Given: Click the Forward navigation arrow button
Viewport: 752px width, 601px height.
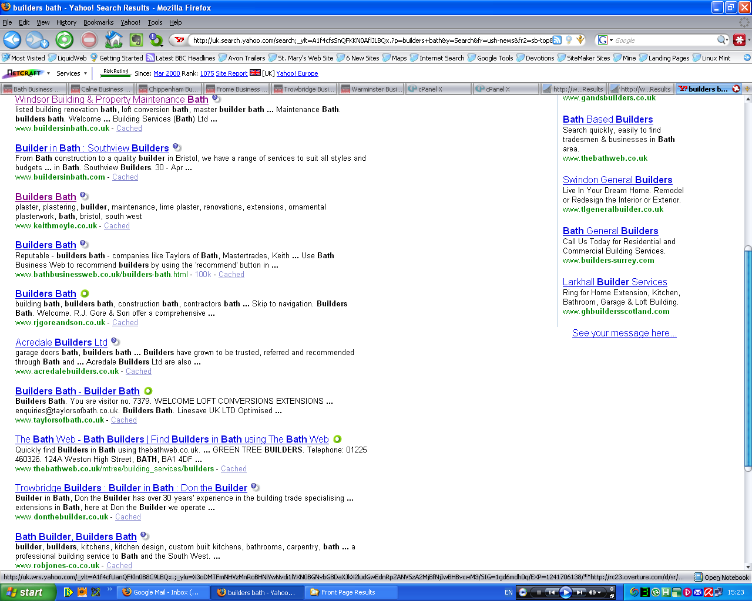Looking at the screenshot, I should 34,40.
